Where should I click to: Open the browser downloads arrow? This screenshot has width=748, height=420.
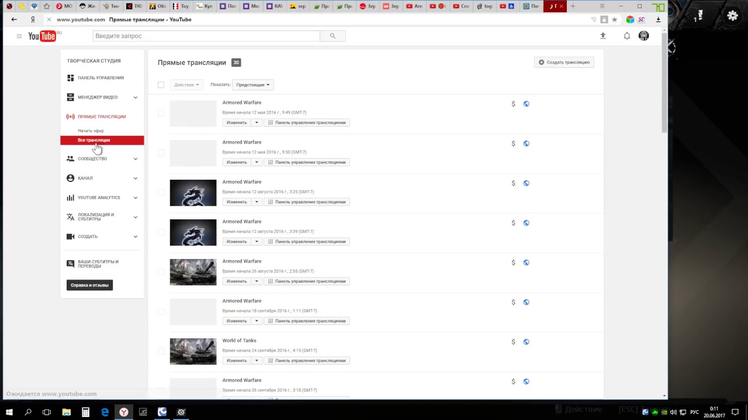[x=658, y=19]
